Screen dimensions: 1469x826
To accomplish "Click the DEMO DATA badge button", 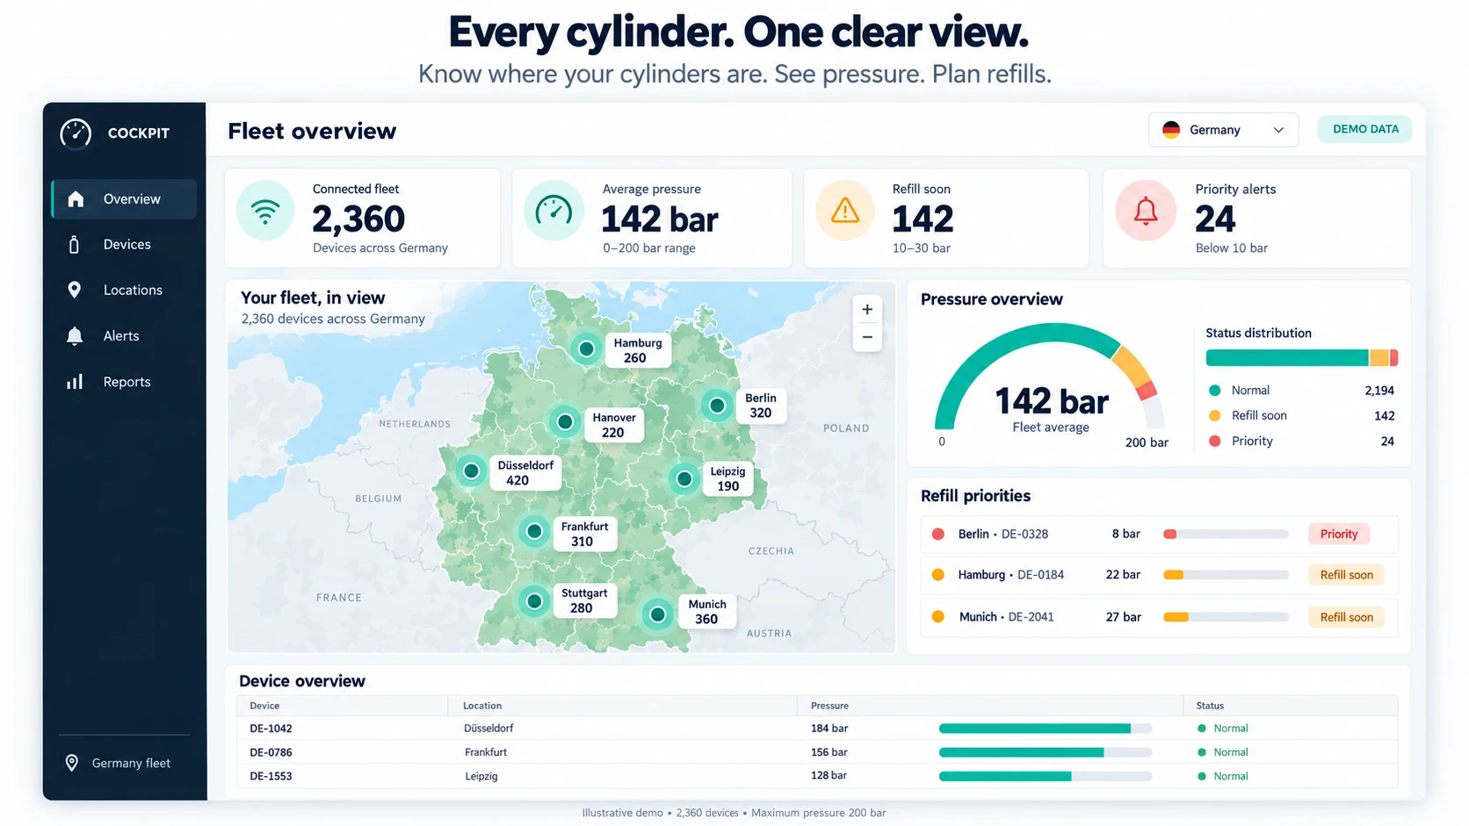I will [x=1364, y=129].
